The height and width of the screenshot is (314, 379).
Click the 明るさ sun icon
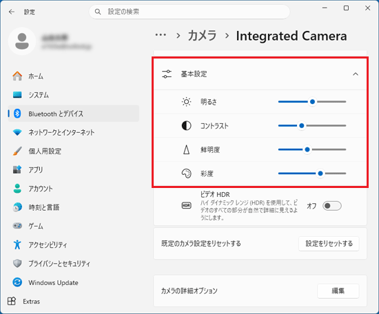coord(186,102)
